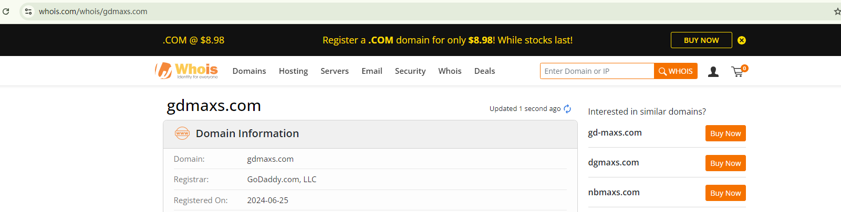Screen dimensions: 841x212
Task: Bookmark this page with the star icon
Action: pos(837,11)
